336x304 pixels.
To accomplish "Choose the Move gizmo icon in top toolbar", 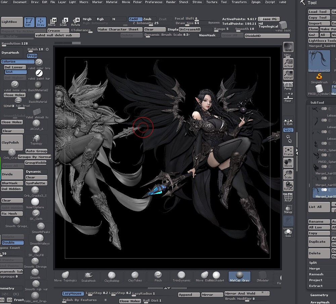I will coord(52,22).
